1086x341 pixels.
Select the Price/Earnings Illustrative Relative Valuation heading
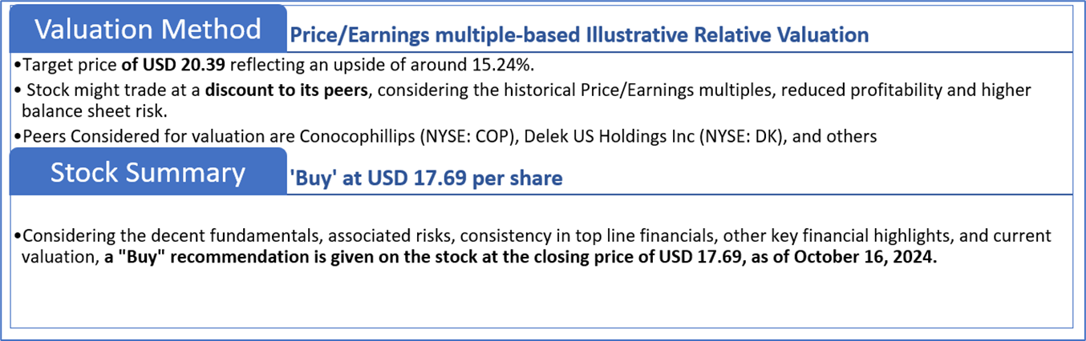click(578, 35)
